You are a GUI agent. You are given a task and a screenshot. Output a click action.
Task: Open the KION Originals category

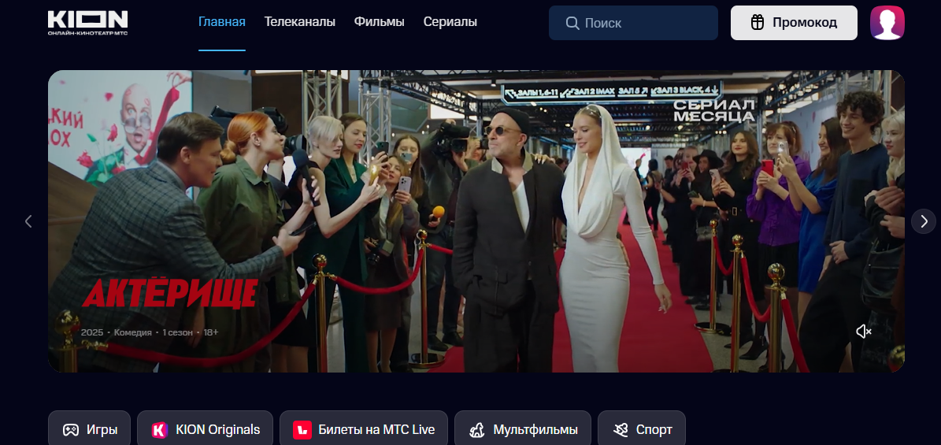(x=206, y=429)
